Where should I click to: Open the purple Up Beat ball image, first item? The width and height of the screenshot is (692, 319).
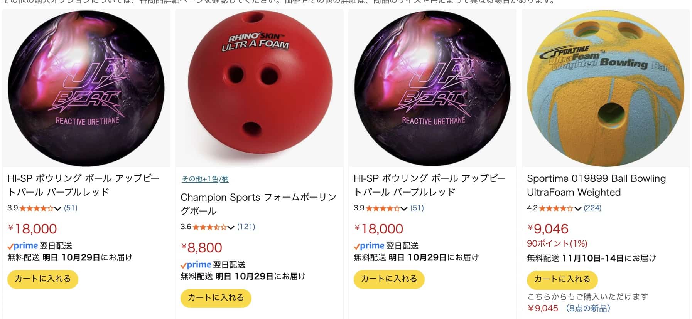[86, 88]
